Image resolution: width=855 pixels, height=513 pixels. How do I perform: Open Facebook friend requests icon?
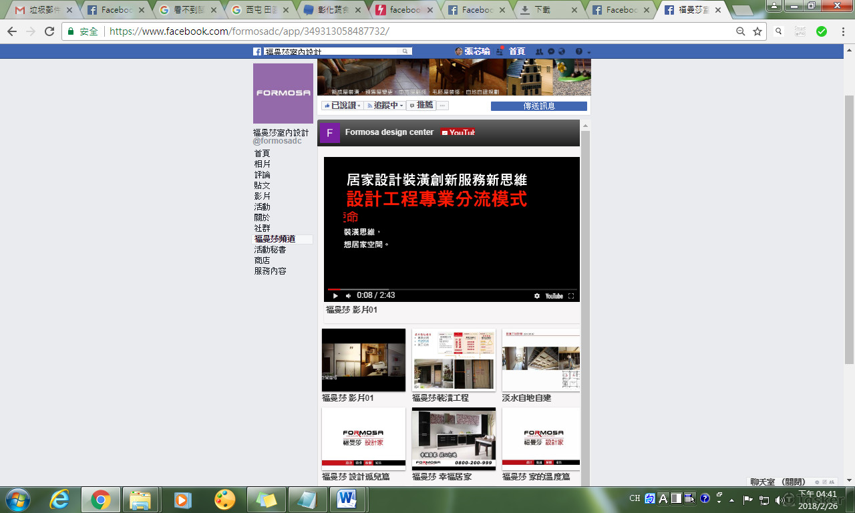click(x=539, y=51)
